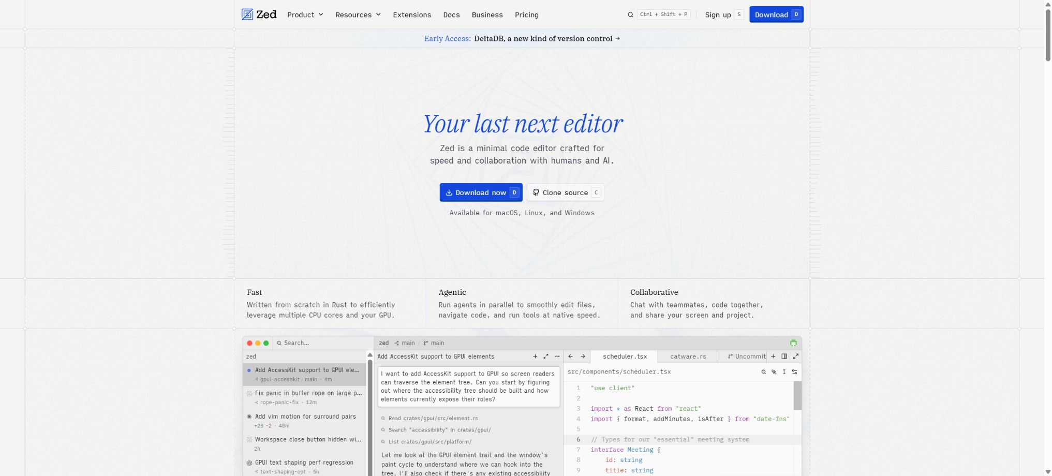Click the status icon of Add vim motion thread
This screenshot has height=476, width=1052.
249,416
